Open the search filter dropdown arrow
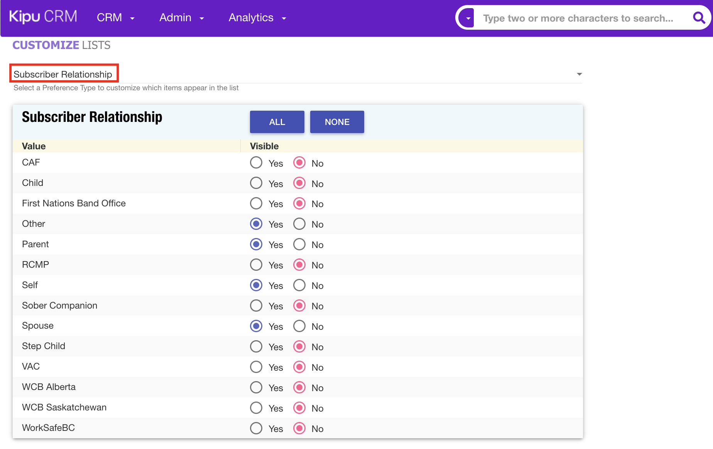Image resolution: width=713 pixels, height=449 pixels. (x=468, y=18)
